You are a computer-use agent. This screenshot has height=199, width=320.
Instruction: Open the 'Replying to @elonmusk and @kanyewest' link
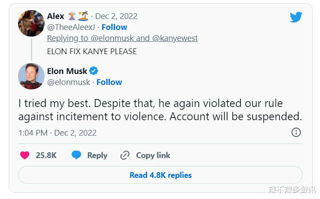tap(122, 38)
